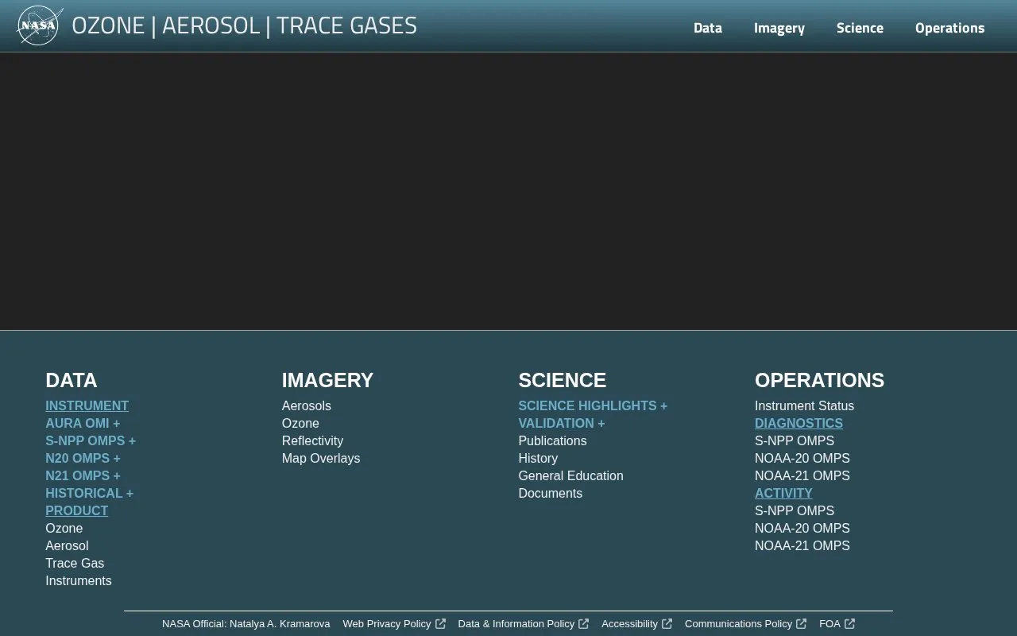1017x636 pixels.
Task: Open Data & Information Policy footer link
Action: point(524,624)
